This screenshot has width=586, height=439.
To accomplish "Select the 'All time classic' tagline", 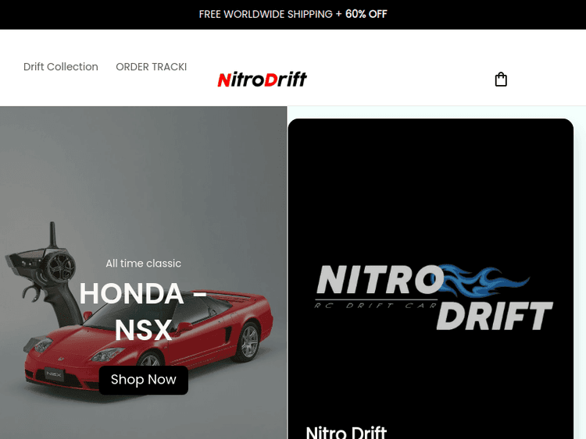I will coord(144,264).
